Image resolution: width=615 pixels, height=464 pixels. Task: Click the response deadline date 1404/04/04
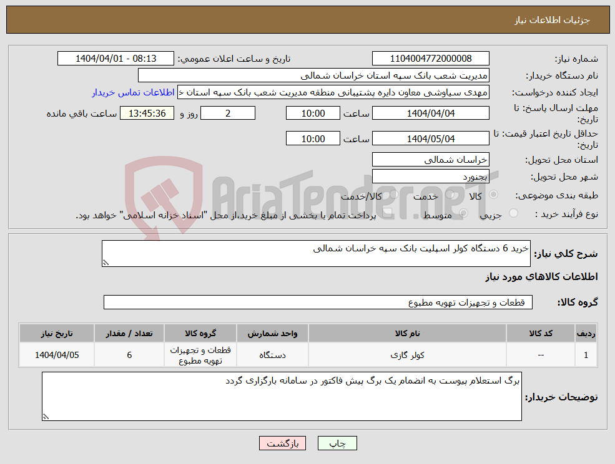431,114
